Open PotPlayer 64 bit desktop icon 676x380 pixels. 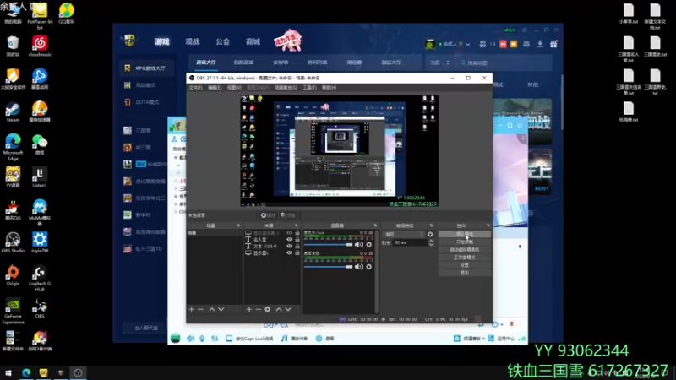click(x=40, y=16)
